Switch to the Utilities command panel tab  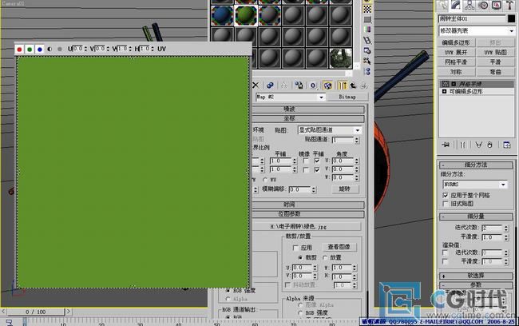click(x=509, y=6)
